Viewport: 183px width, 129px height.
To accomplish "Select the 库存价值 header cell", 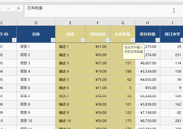I will (148, 34).
